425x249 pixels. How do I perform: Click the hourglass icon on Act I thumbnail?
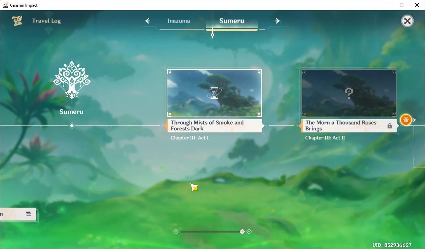[x=214, y=93]
